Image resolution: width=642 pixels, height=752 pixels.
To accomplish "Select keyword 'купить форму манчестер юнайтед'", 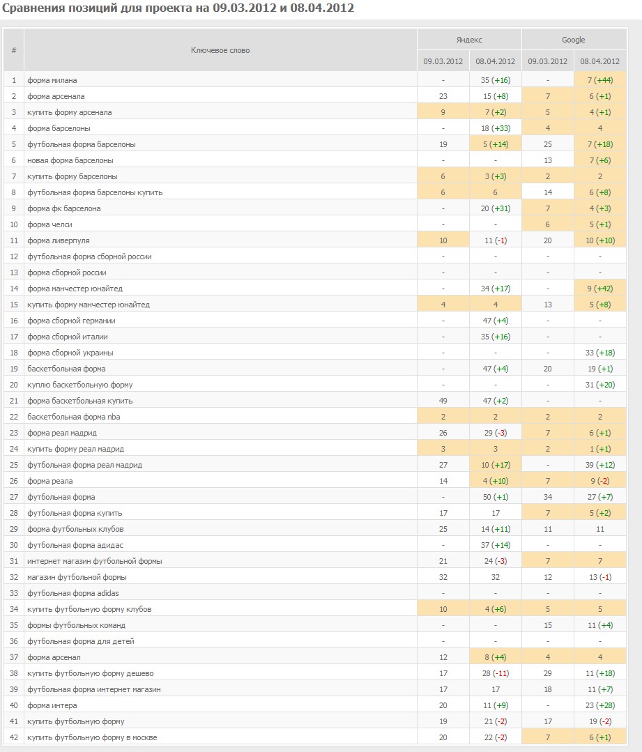I will pos(89,305).
